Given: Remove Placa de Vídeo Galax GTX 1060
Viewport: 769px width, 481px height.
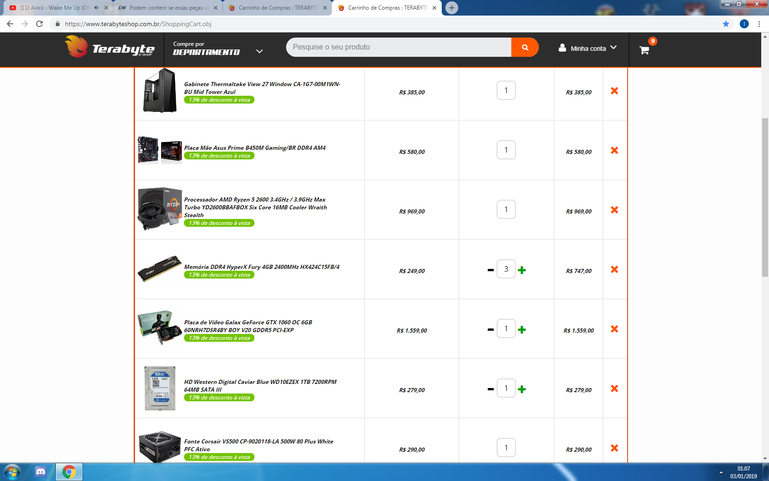Looking at the screenshot, I should 614,329.
